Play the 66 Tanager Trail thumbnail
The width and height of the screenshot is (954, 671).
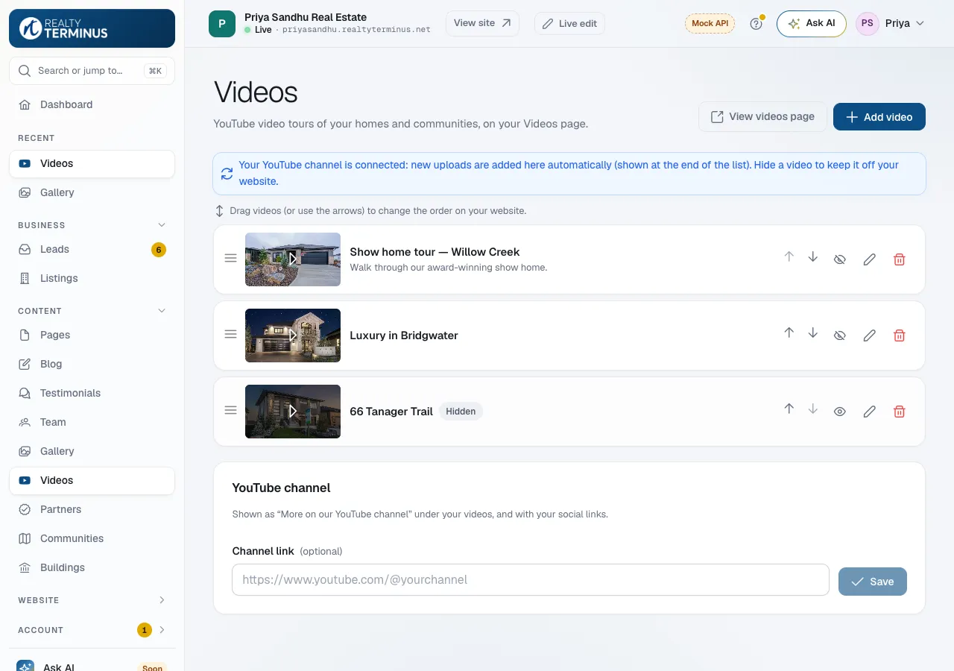coord(293,411)
